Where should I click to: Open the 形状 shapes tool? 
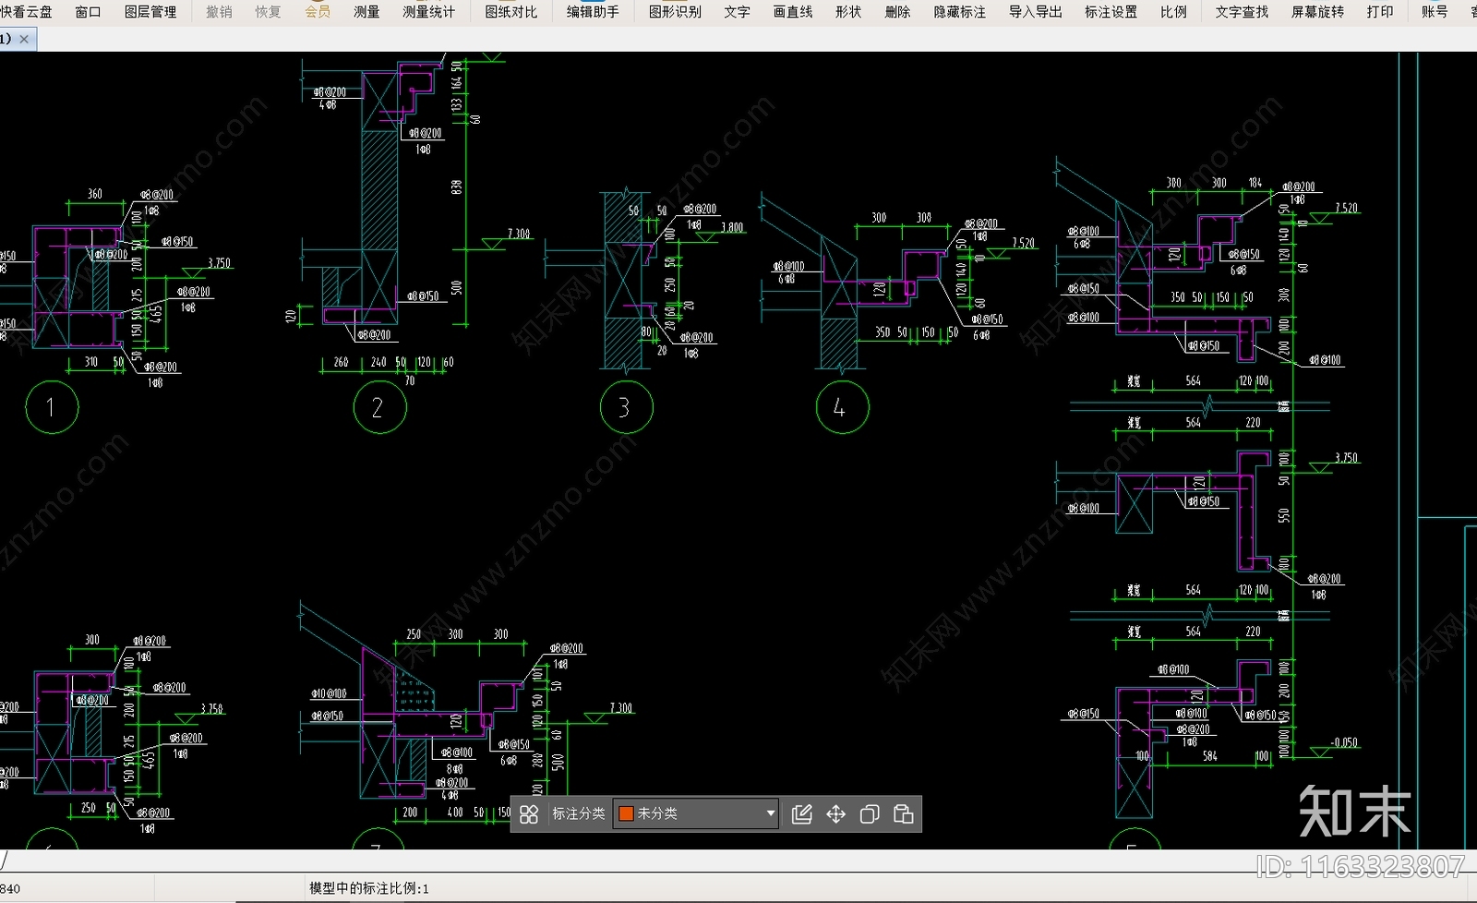848,12
